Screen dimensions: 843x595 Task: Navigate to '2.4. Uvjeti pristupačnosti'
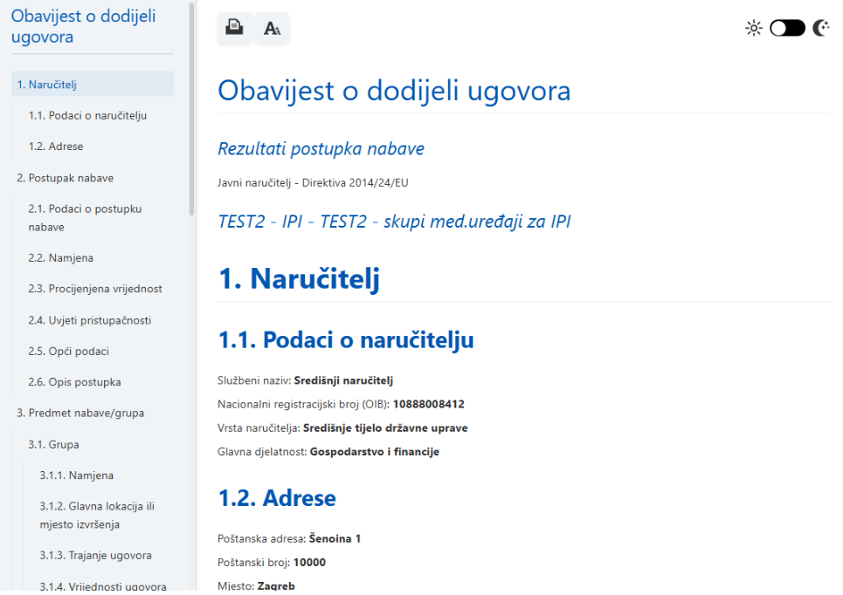pos(89,320)
